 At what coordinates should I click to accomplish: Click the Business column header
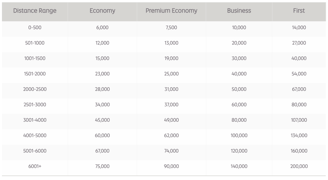click(239, 11)
